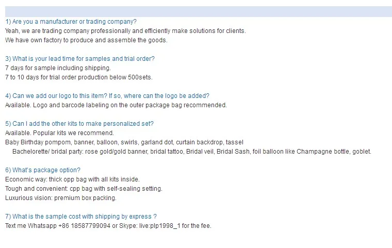
Task: Click the WhatsApp number +86 18587799094
Action: point(83,226)
